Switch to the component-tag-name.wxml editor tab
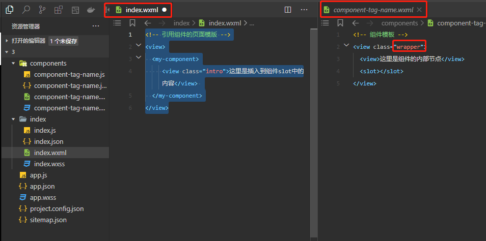The image size is (486, 241). click(373, 10)
